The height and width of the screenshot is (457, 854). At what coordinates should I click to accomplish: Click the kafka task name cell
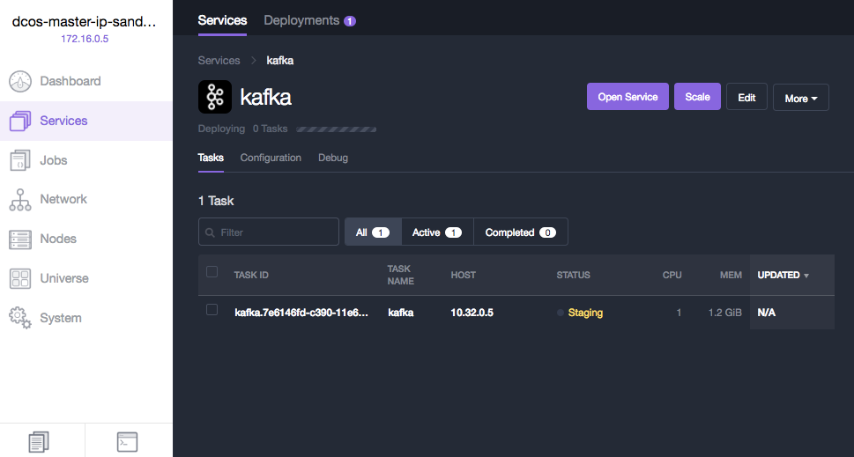400,313
